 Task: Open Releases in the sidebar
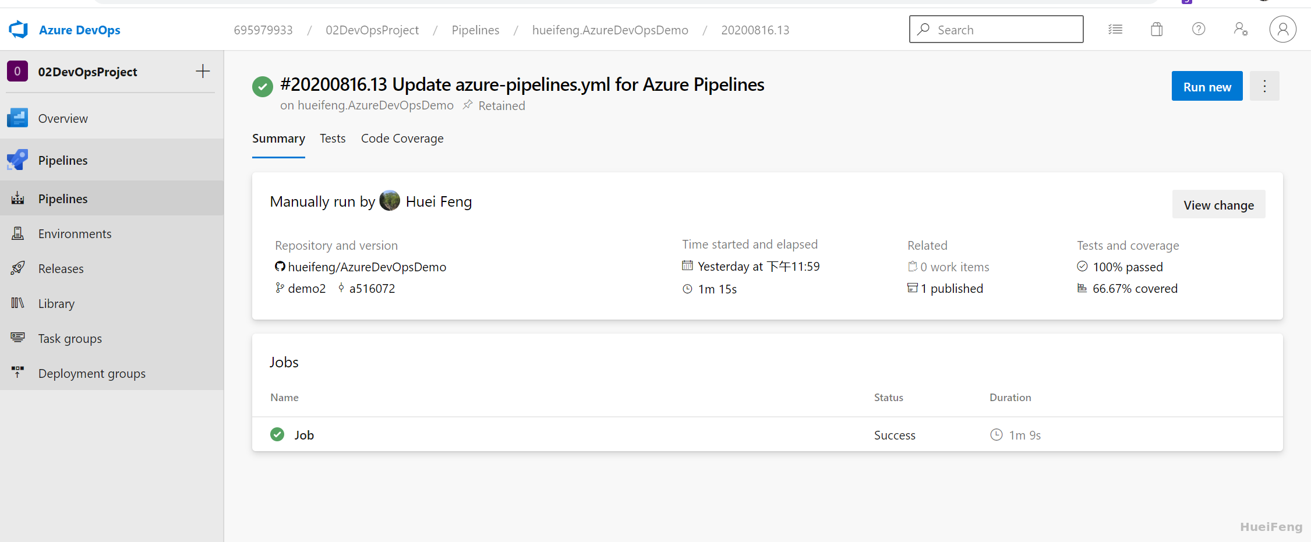point(112,268)
